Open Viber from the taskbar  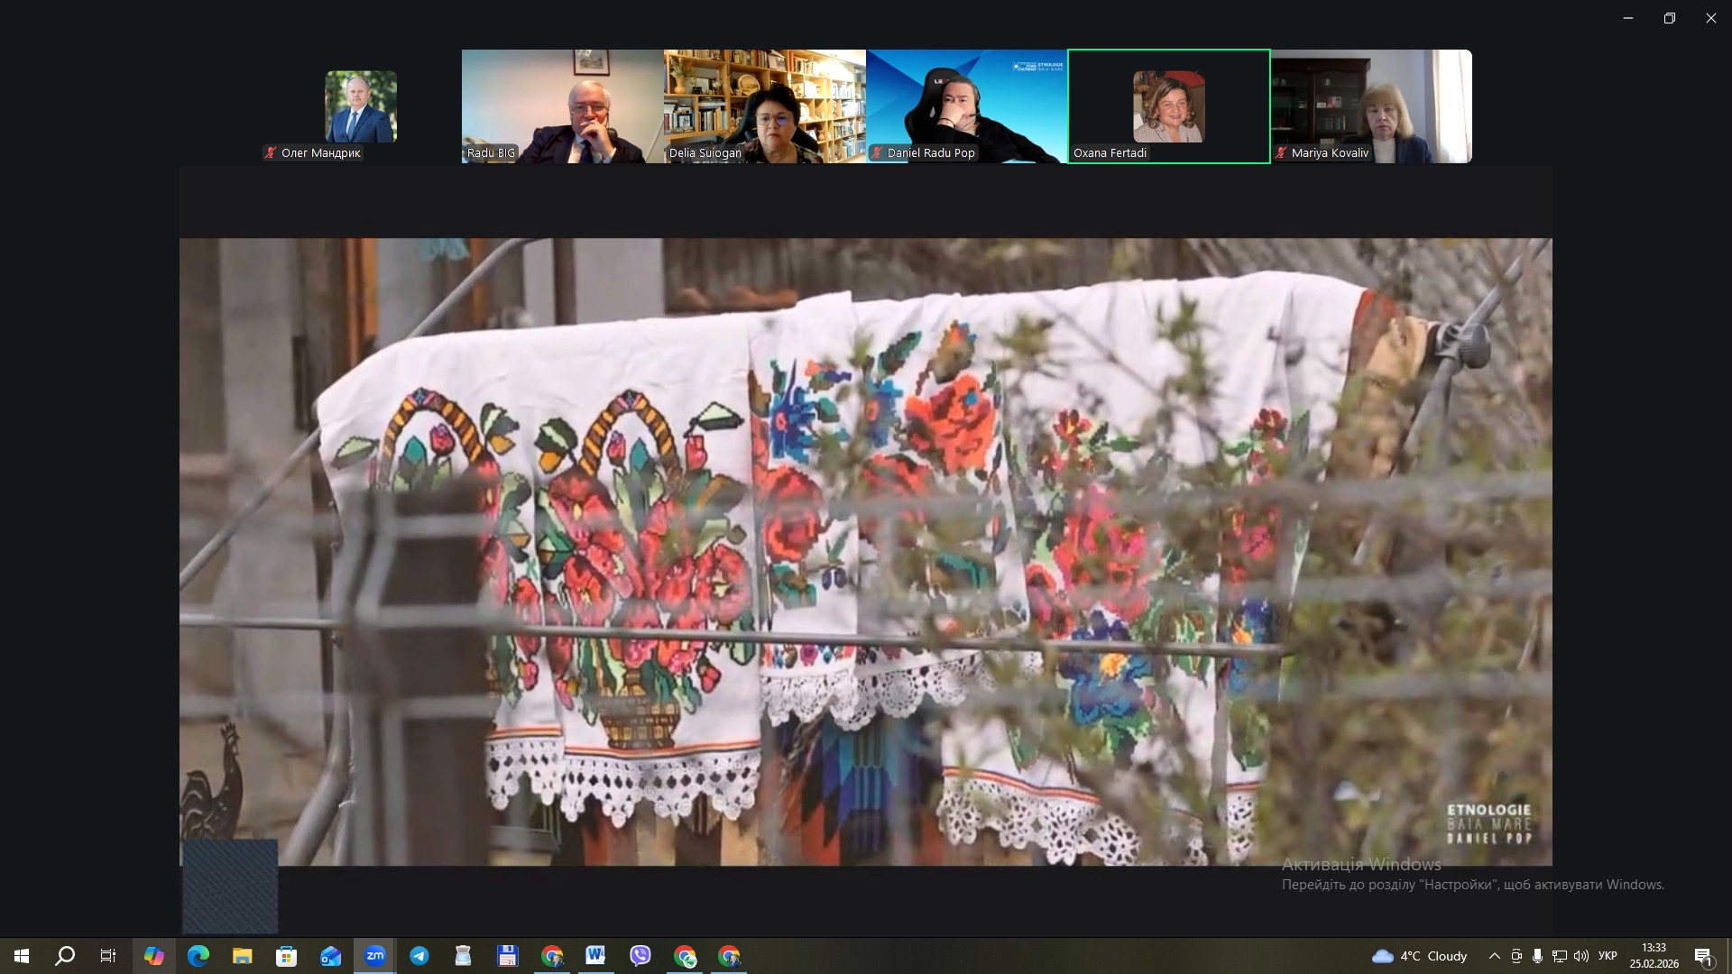tap(640, 956)
